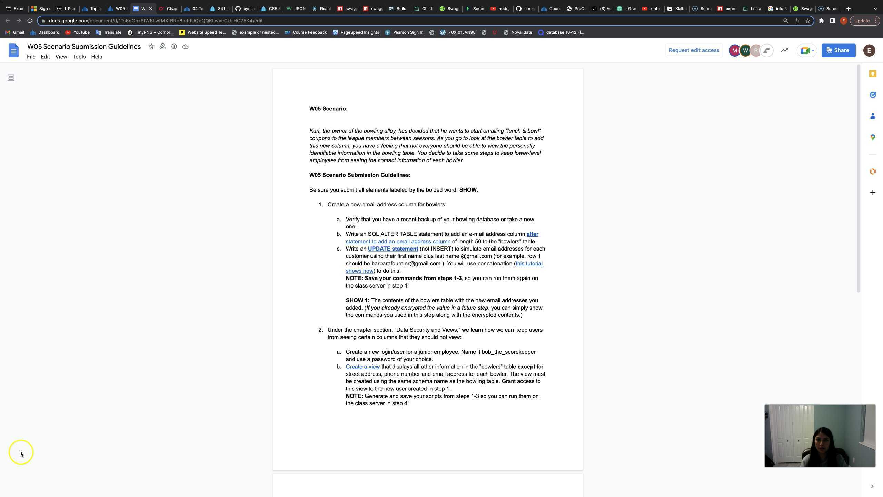This screenshot has height=497, width=883.
Task: Open document outline panel icon
Action: tap(11, 78)
